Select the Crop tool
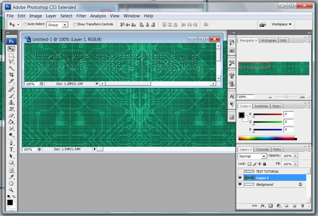 11,75
